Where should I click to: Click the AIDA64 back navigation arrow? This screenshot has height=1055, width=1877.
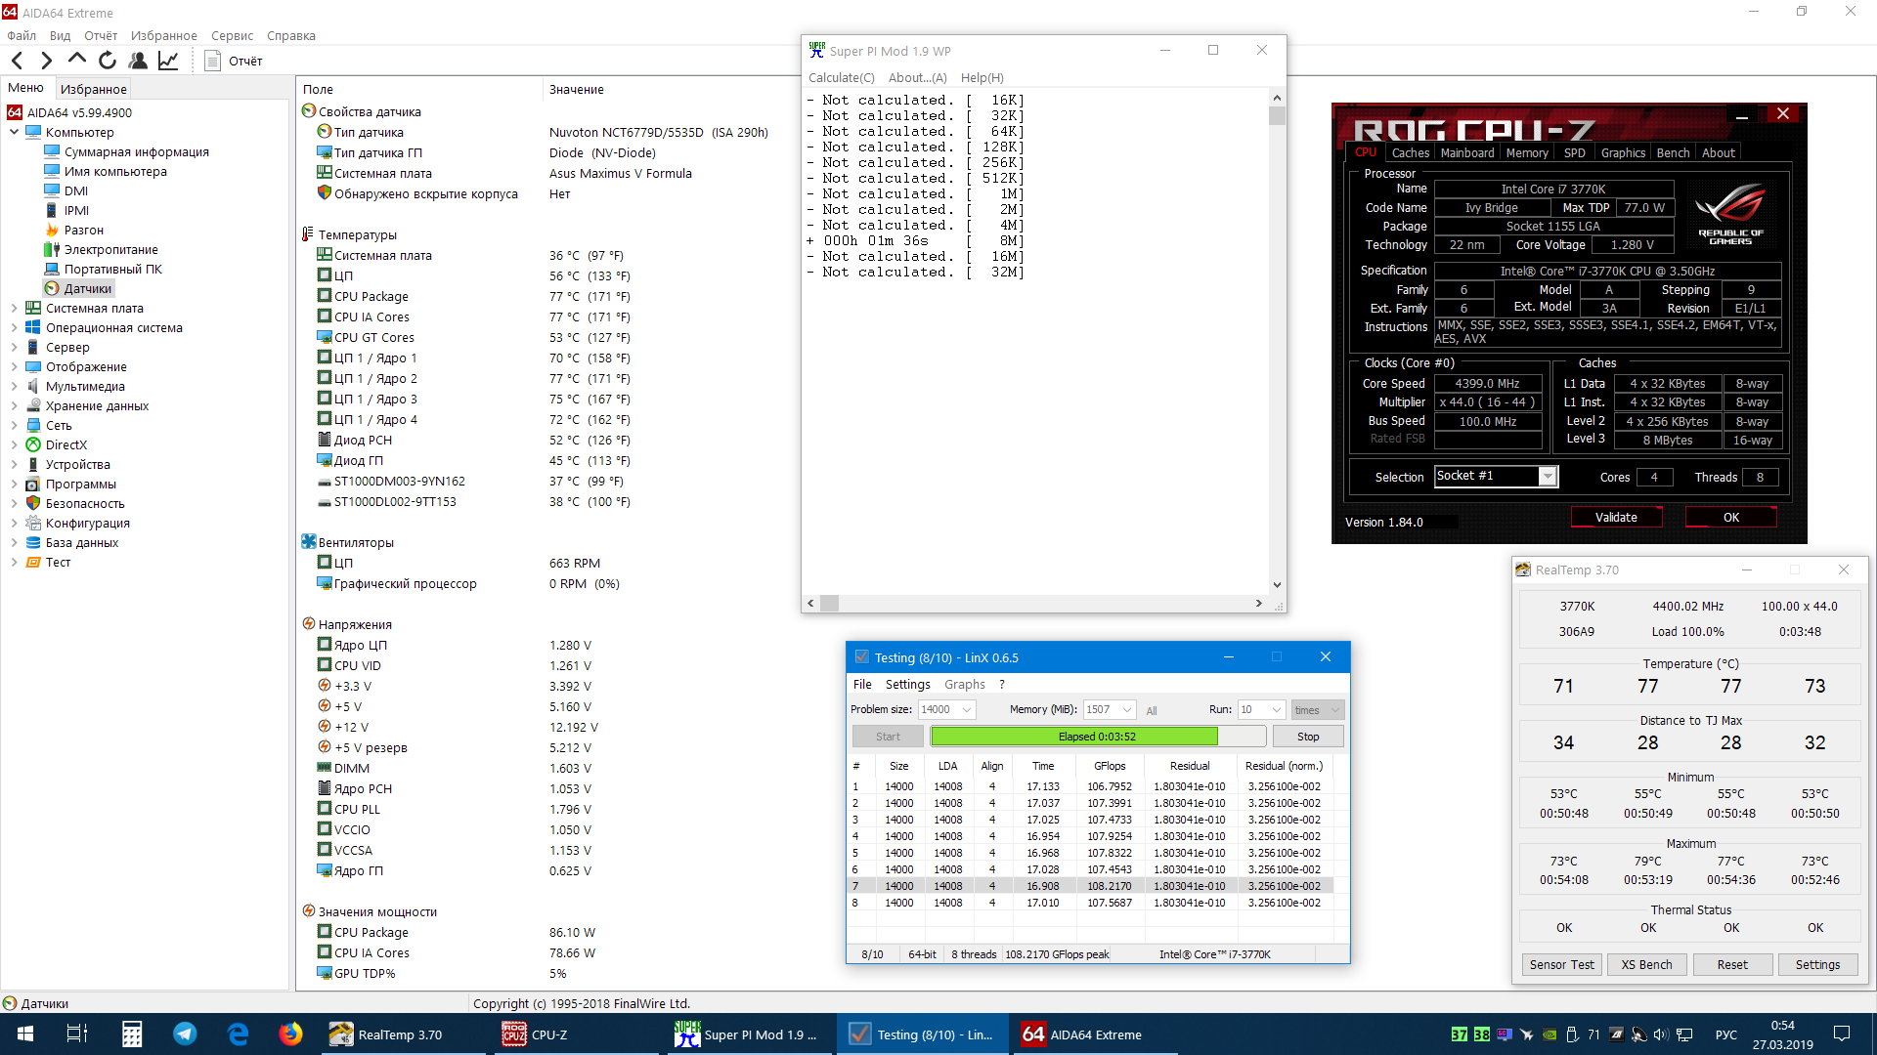18,61
